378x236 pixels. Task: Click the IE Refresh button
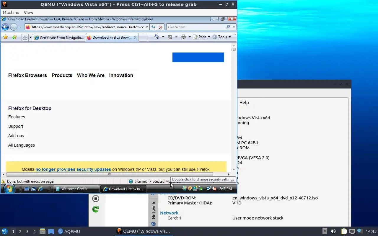[x=153, y=27]
